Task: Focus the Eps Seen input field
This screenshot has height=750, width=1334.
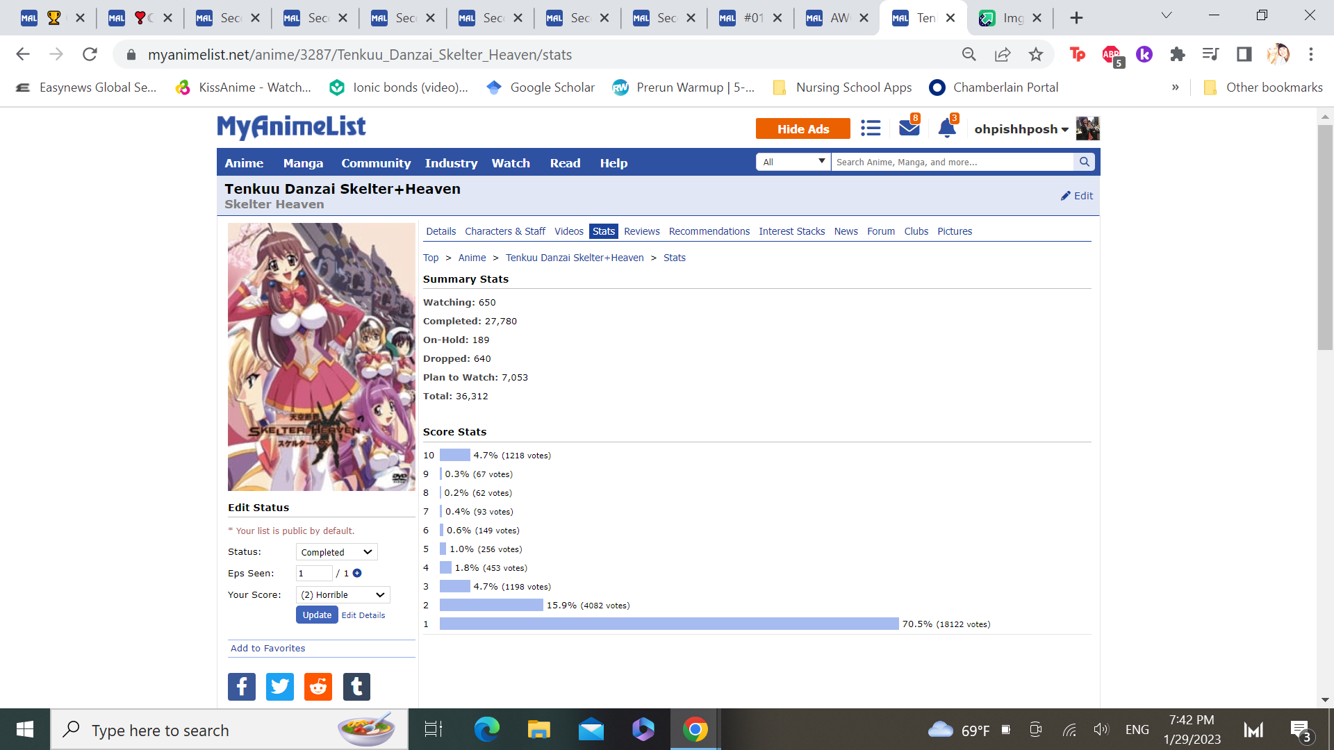Action: [314, 573]
